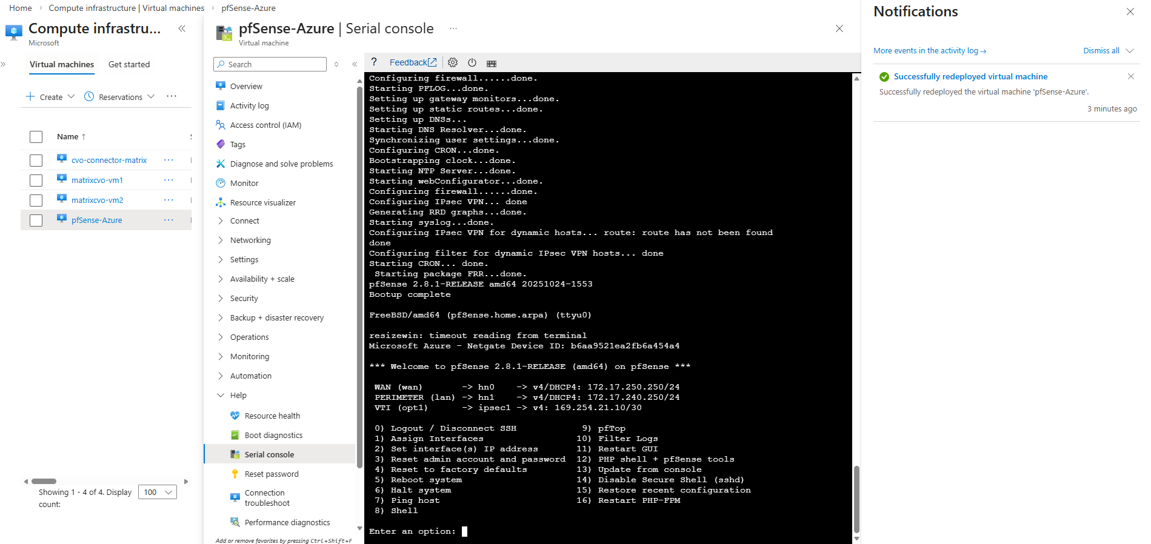1151x544 pixels.
Task: Click Dismiss all notifications
Action: 1101,51
